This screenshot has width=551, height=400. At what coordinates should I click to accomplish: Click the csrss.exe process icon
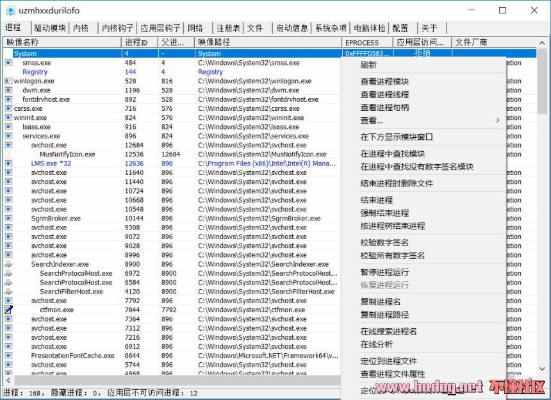(8, 109)
